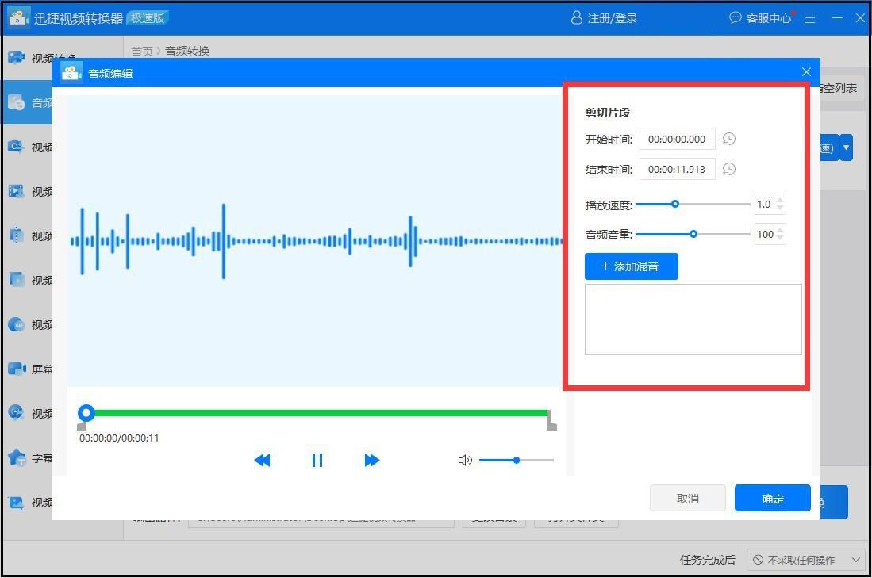Open the hamburger menu in the title bar
The height and width of the screenshot is (578, 872).
[809, 17]
